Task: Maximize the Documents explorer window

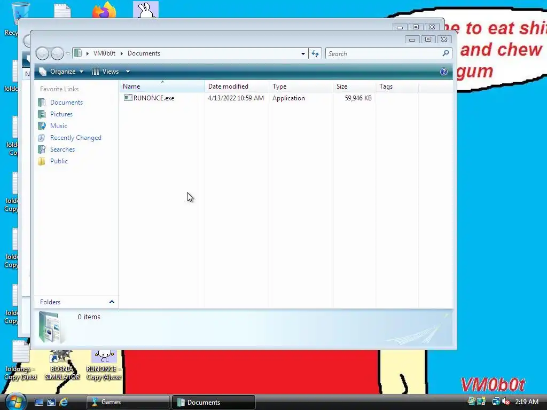Action: coord(428,40)
